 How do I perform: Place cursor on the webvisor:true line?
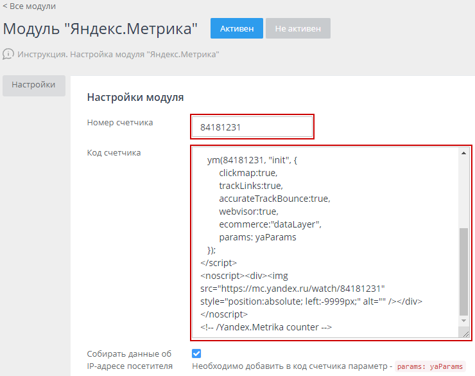pos(248,211)
